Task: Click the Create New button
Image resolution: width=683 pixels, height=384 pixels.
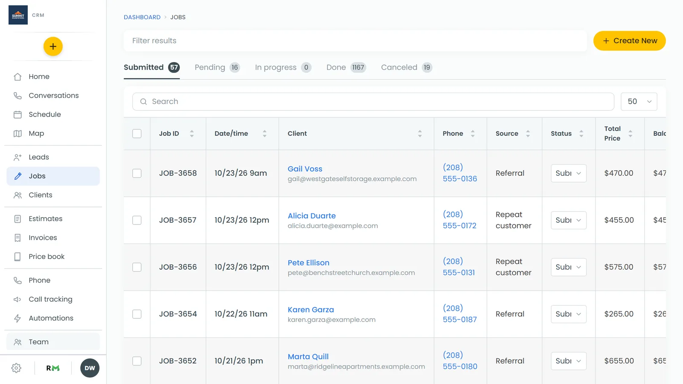Action: pos(630,41)
